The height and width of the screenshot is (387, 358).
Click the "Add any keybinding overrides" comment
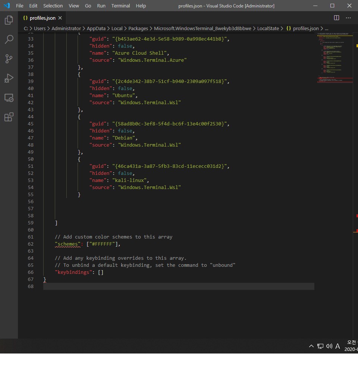point(120,258)
